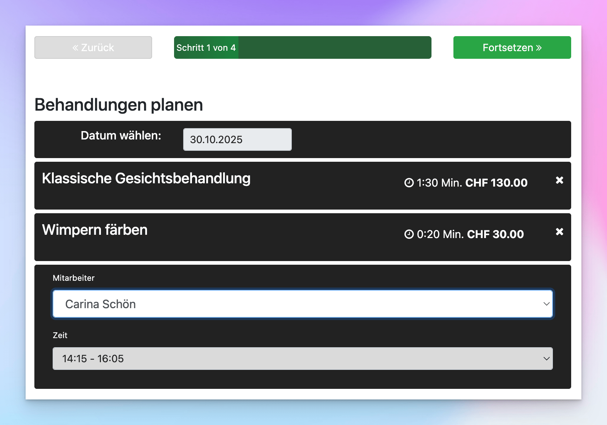Remove the Wimpern färben treatment
607x425 pixels.
tap(559, 231)
